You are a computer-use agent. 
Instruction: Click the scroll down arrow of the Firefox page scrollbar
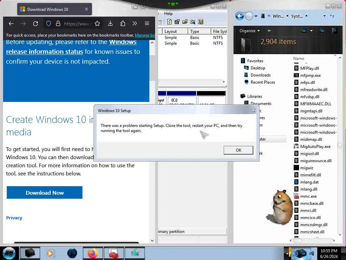coord(152,241)
